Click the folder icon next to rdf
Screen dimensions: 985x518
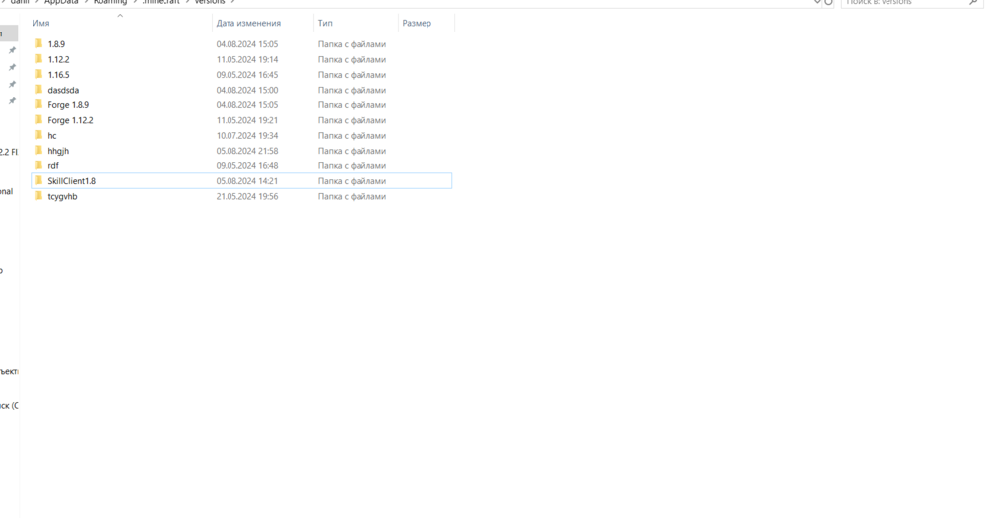39,165
